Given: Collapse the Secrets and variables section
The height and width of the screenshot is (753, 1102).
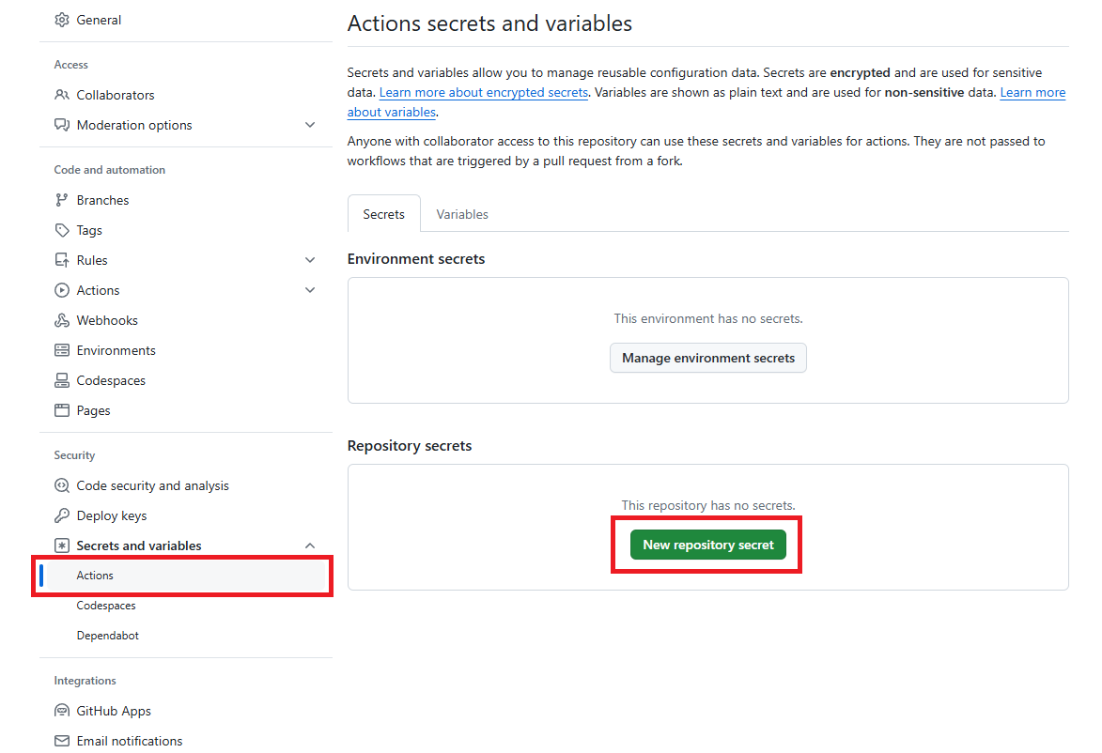Looking at the screenshot, I should 310,546.
